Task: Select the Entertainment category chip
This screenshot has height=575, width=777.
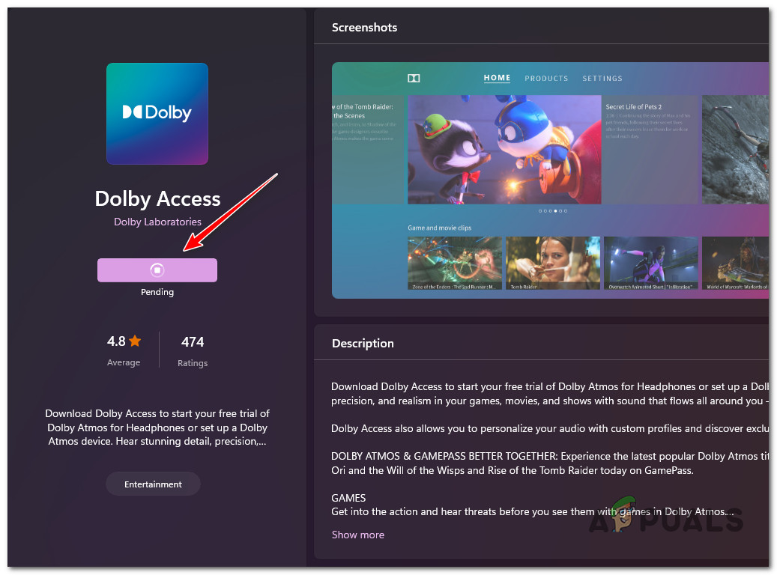Action: [x=153, y=484]
